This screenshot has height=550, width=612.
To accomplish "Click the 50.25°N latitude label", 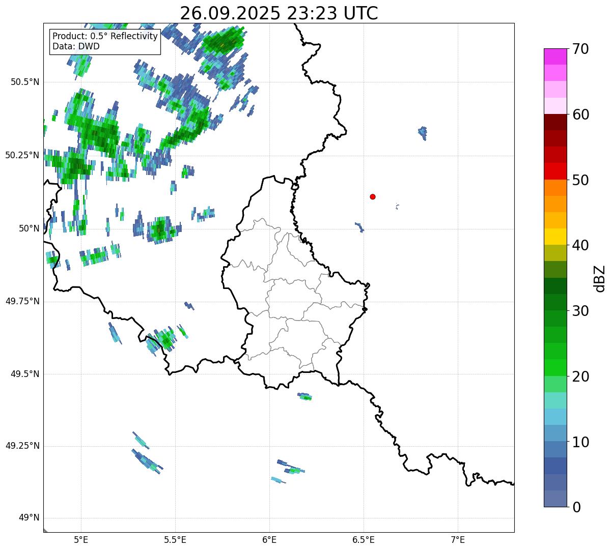I will coord(22,155).
